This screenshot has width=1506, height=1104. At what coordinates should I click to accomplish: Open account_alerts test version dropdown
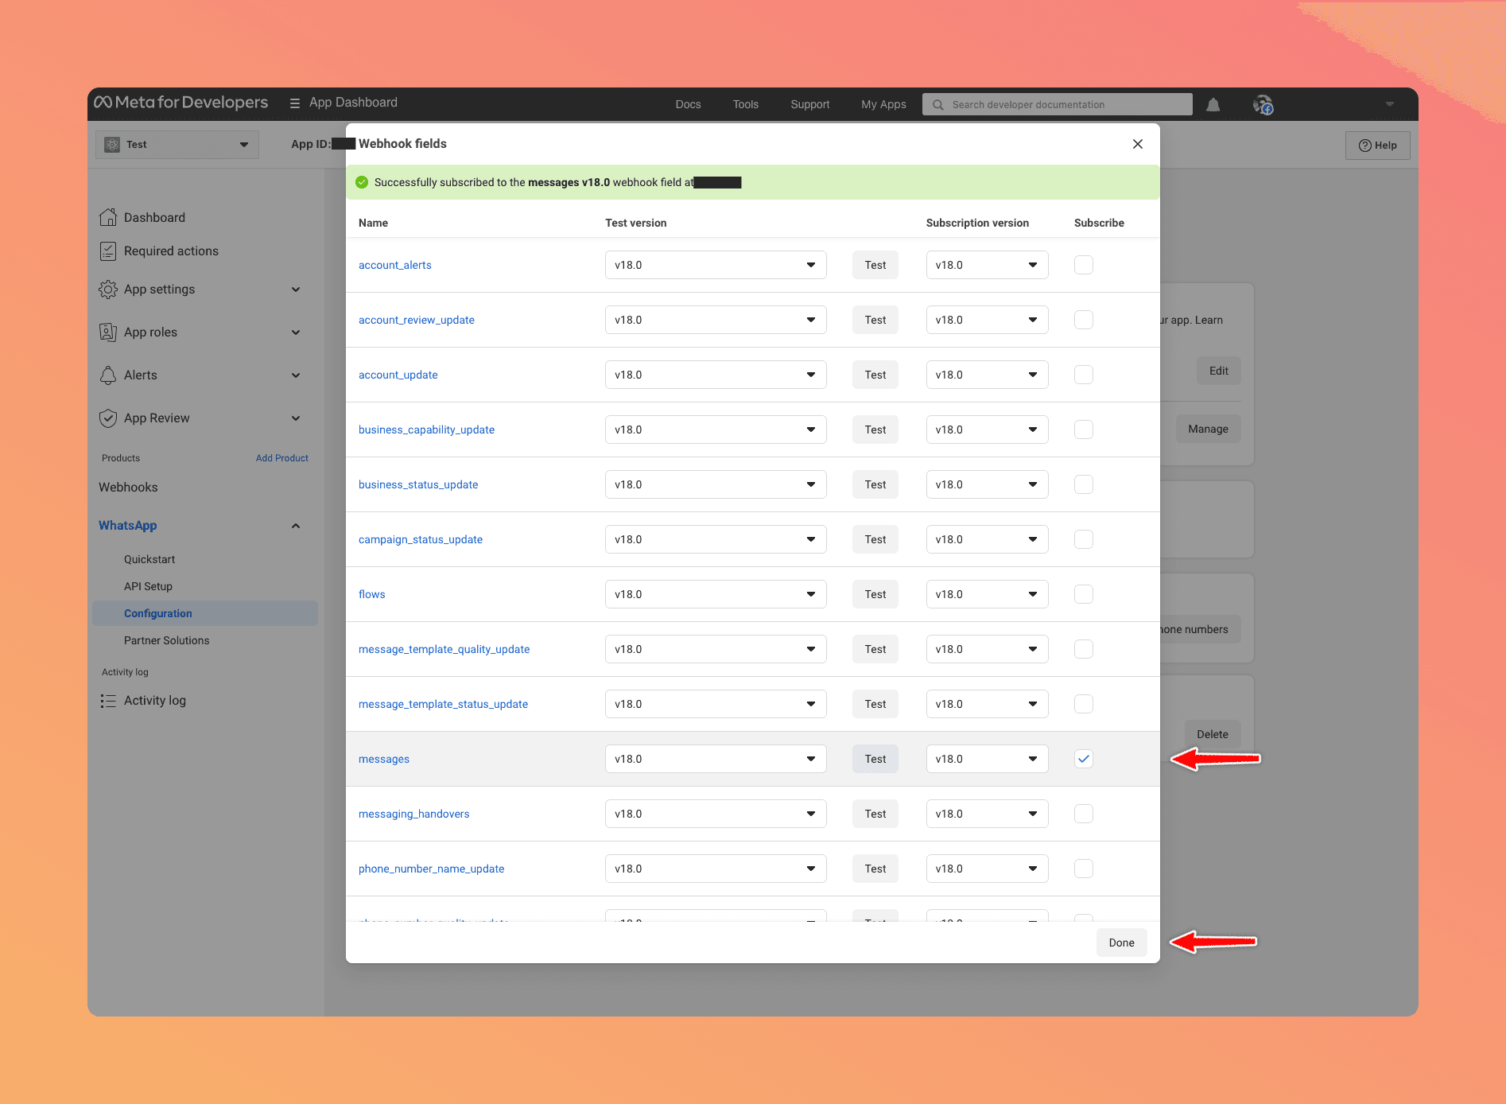(716, 265)
